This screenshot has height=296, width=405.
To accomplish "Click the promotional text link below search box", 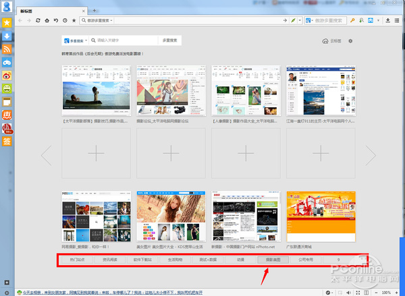I will point(103,54).
